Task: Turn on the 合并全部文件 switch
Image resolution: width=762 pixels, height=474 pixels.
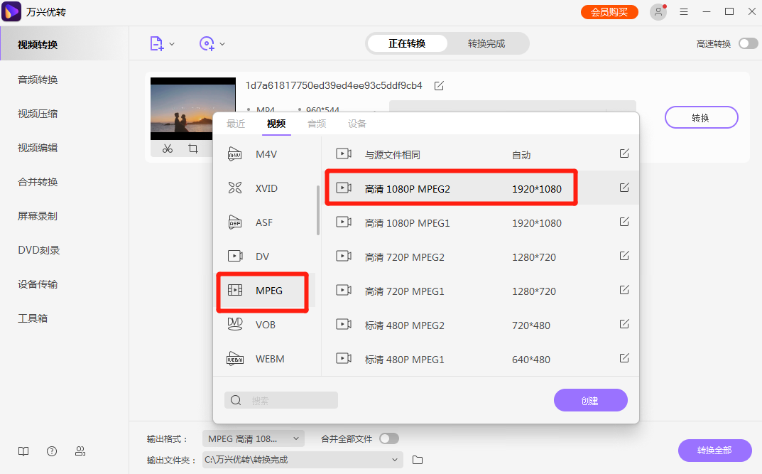Action: [x=389, y=438]
